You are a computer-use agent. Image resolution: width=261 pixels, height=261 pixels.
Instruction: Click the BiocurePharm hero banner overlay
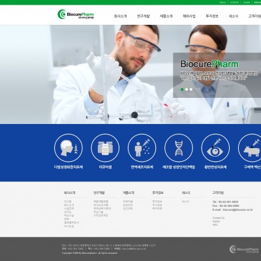click(217, 75)
